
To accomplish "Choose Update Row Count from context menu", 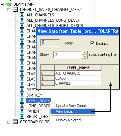I will (x=71, y=106).
